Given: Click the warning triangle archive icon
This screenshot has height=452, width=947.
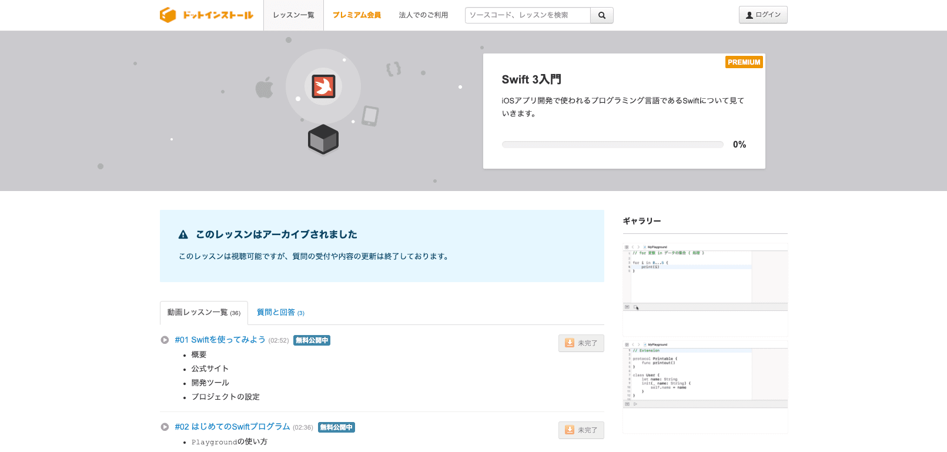Looking at the screenshot, I should (183, 235).
